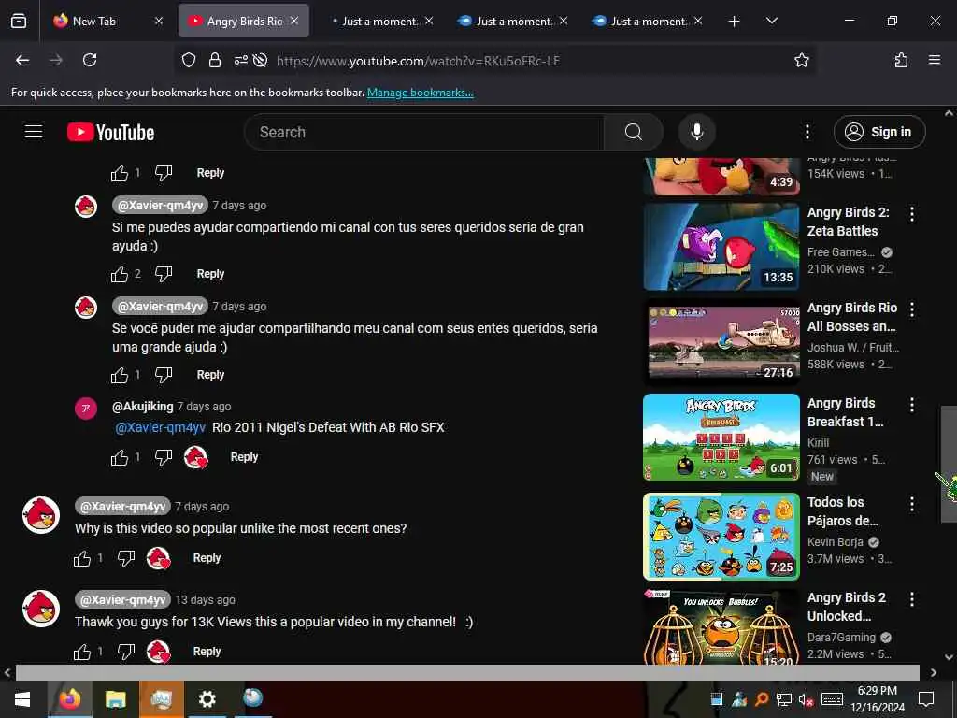Dislike the Spanish 'compartiendo mi canal' comment

click(163, 274)
